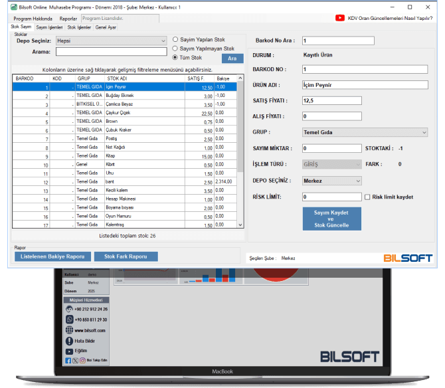The height and width of the screenshot is (388, 445).
Task: Switch to Stok İşlemler tab
Action: tap(79, 27)
